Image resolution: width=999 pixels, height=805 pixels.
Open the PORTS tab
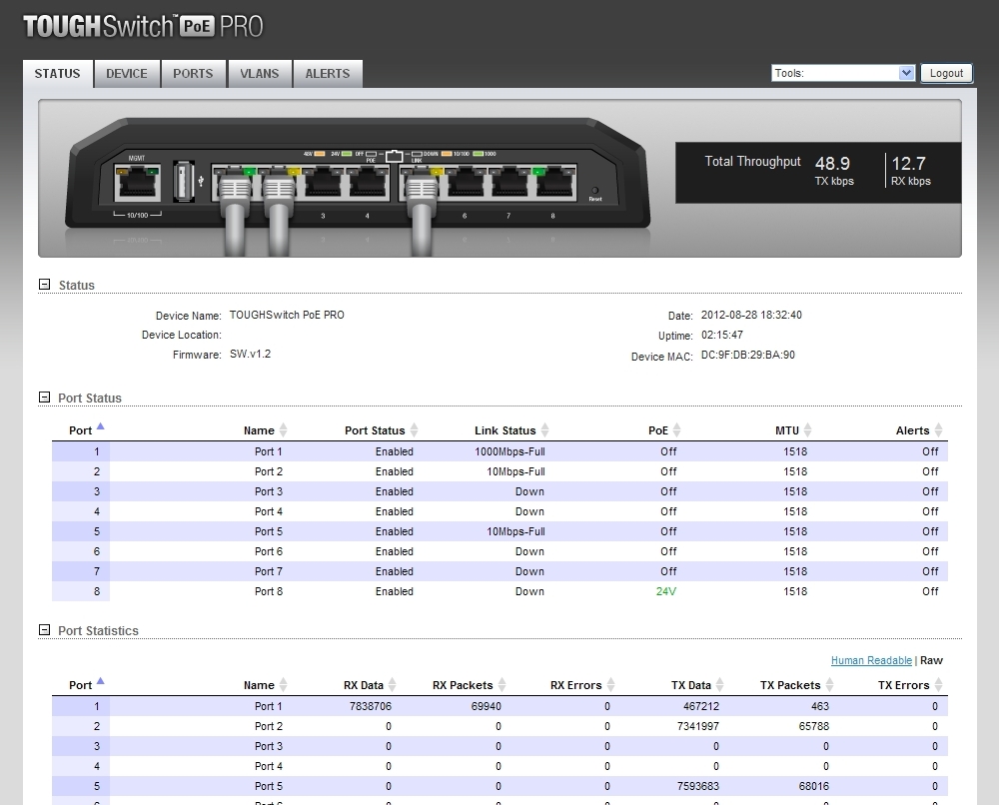pos(193,74)
